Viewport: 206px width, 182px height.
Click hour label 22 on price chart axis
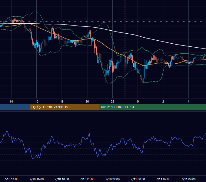[x=113, y=102]
